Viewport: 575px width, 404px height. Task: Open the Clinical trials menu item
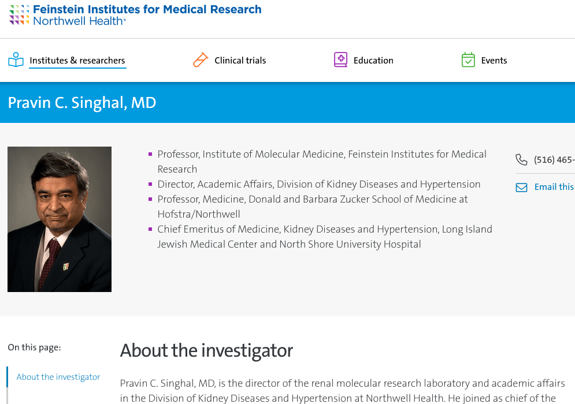tap(240, 61)
